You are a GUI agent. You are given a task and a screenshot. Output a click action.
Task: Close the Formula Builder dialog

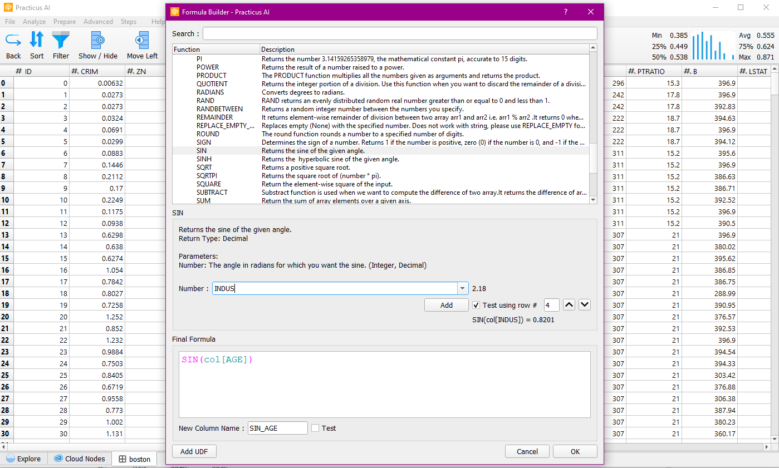coord(591,12)
